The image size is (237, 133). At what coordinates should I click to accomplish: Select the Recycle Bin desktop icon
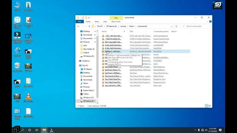17,67
